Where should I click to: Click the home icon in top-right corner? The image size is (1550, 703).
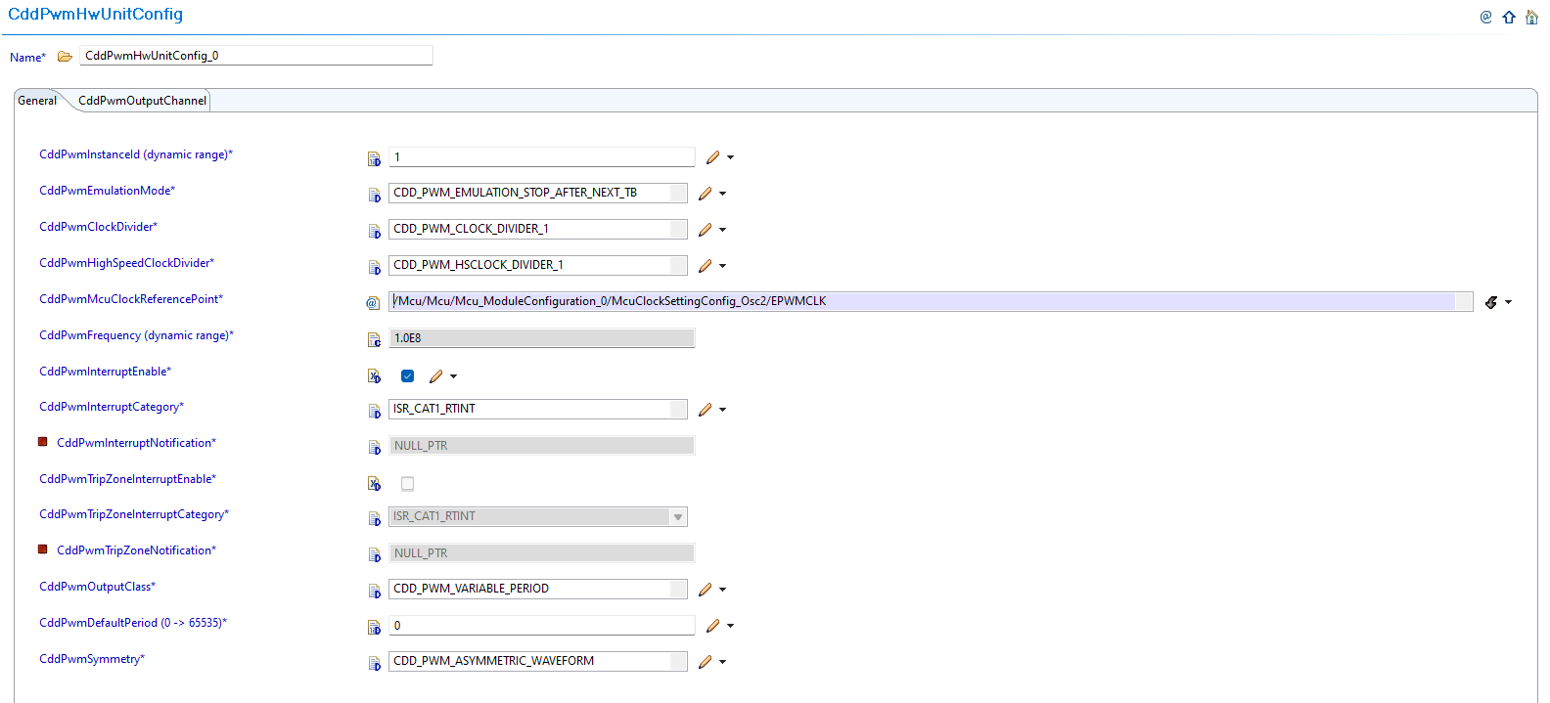[1531, 17]
